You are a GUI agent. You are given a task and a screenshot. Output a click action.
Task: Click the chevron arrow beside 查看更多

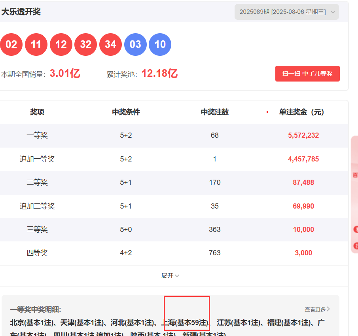point(328,309)
